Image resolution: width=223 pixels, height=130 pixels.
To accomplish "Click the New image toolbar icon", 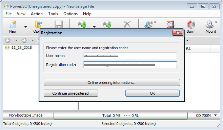I will 13,25.
